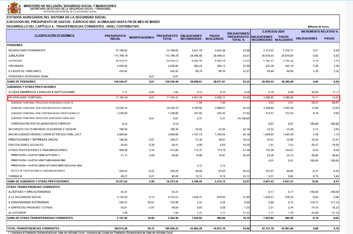Select the Farmacia row label
The width and height of the screenshot is (353, 234).
(15, 176)
